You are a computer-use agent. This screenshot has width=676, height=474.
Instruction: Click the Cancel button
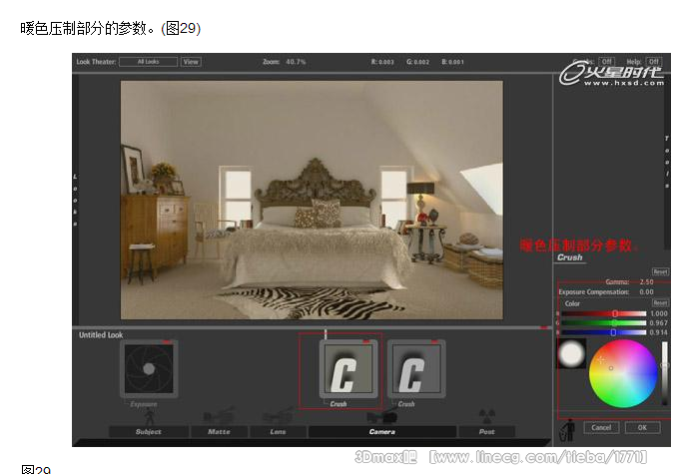[x=601, y=427]
